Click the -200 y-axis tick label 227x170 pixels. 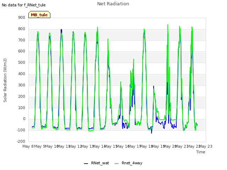(x=21, y=141)
